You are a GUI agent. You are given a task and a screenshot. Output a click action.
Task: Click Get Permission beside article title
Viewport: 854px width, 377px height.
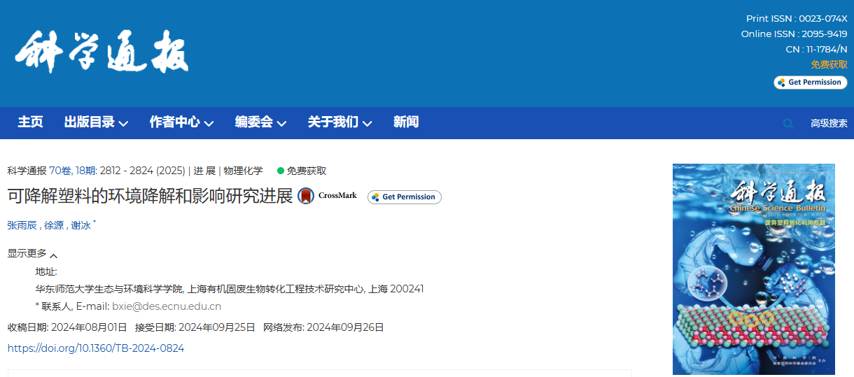[404, 197]
